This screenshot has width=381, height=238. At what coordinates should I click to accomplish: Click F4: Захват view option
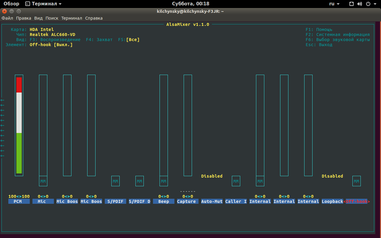[99, 40]
